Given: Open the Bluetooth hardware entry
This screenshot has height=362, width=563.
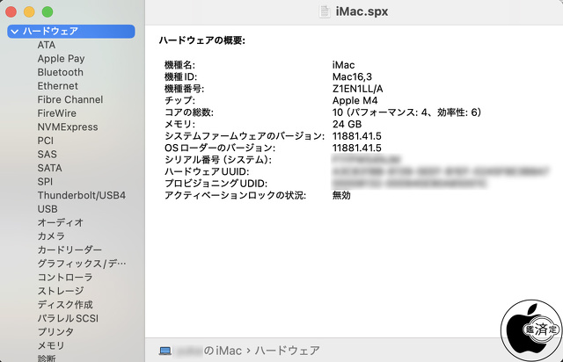Looking at the screenshot, I should tap(60, 72).
